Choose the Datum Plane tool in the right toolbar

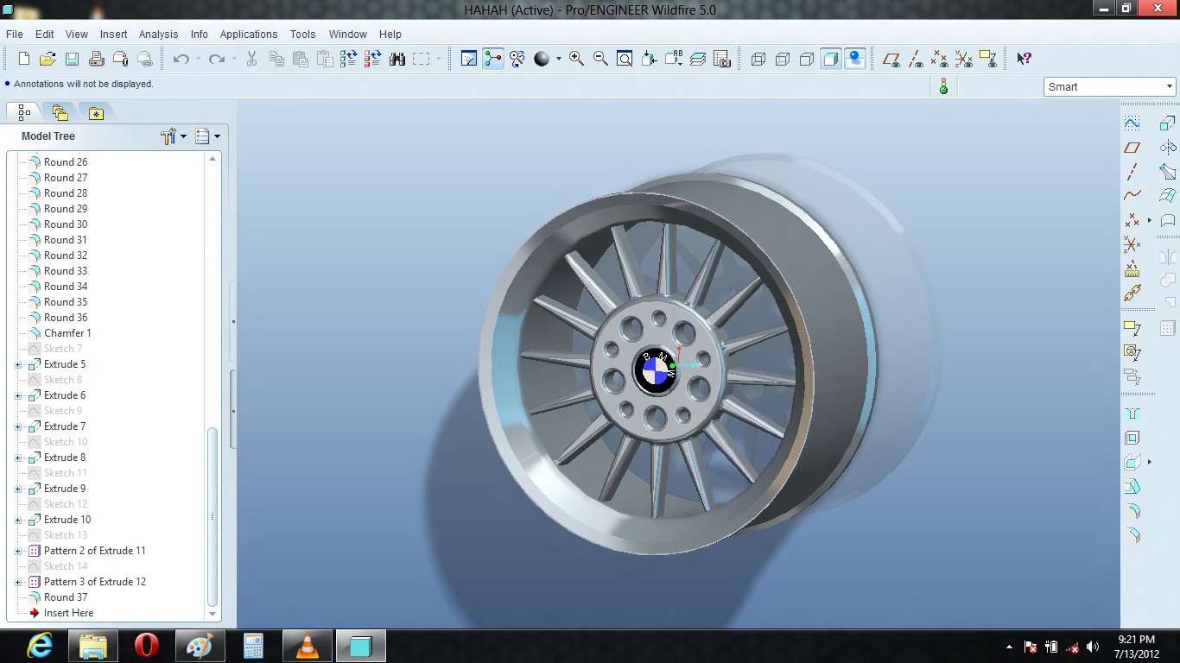coord(1132,148)
